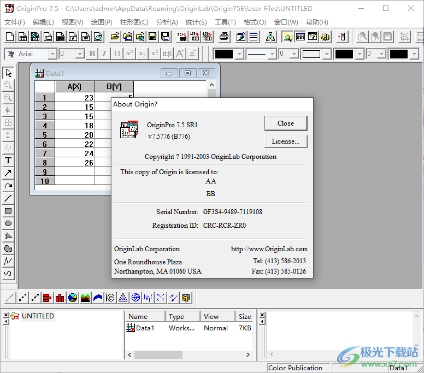Open the line width dropdown
The height and width of the screenshot is (373, 424).
pos(294,54)
